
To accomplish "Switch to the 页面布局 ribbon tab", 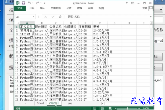I will pos(56,8).
